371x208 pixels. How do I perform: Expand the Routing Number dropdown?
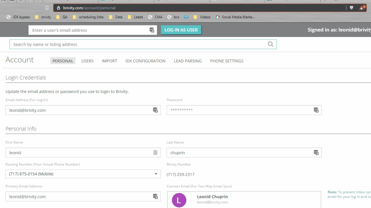pos(83,174)
